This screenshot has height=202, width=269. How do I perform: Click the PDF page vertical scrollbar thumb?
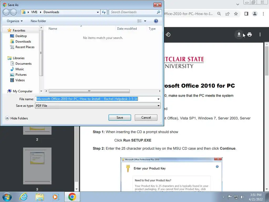point(267,60)
